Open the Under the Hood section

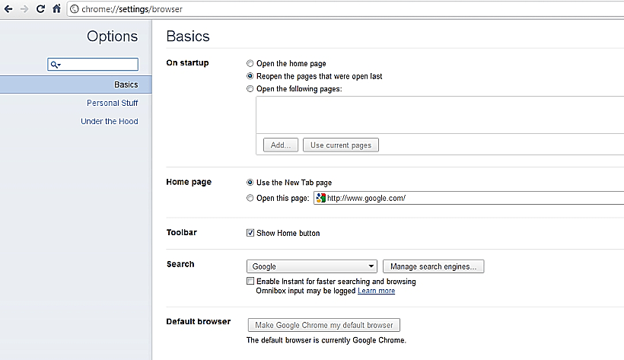[109, 121]
